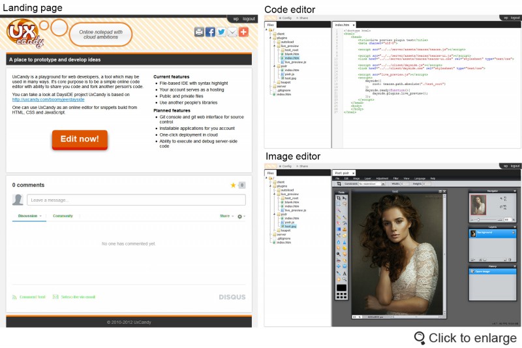The image size is (522, 348).
Task: Select the Background layer in Layers panel
Action: pyautogui.click(x=493, y=233)
